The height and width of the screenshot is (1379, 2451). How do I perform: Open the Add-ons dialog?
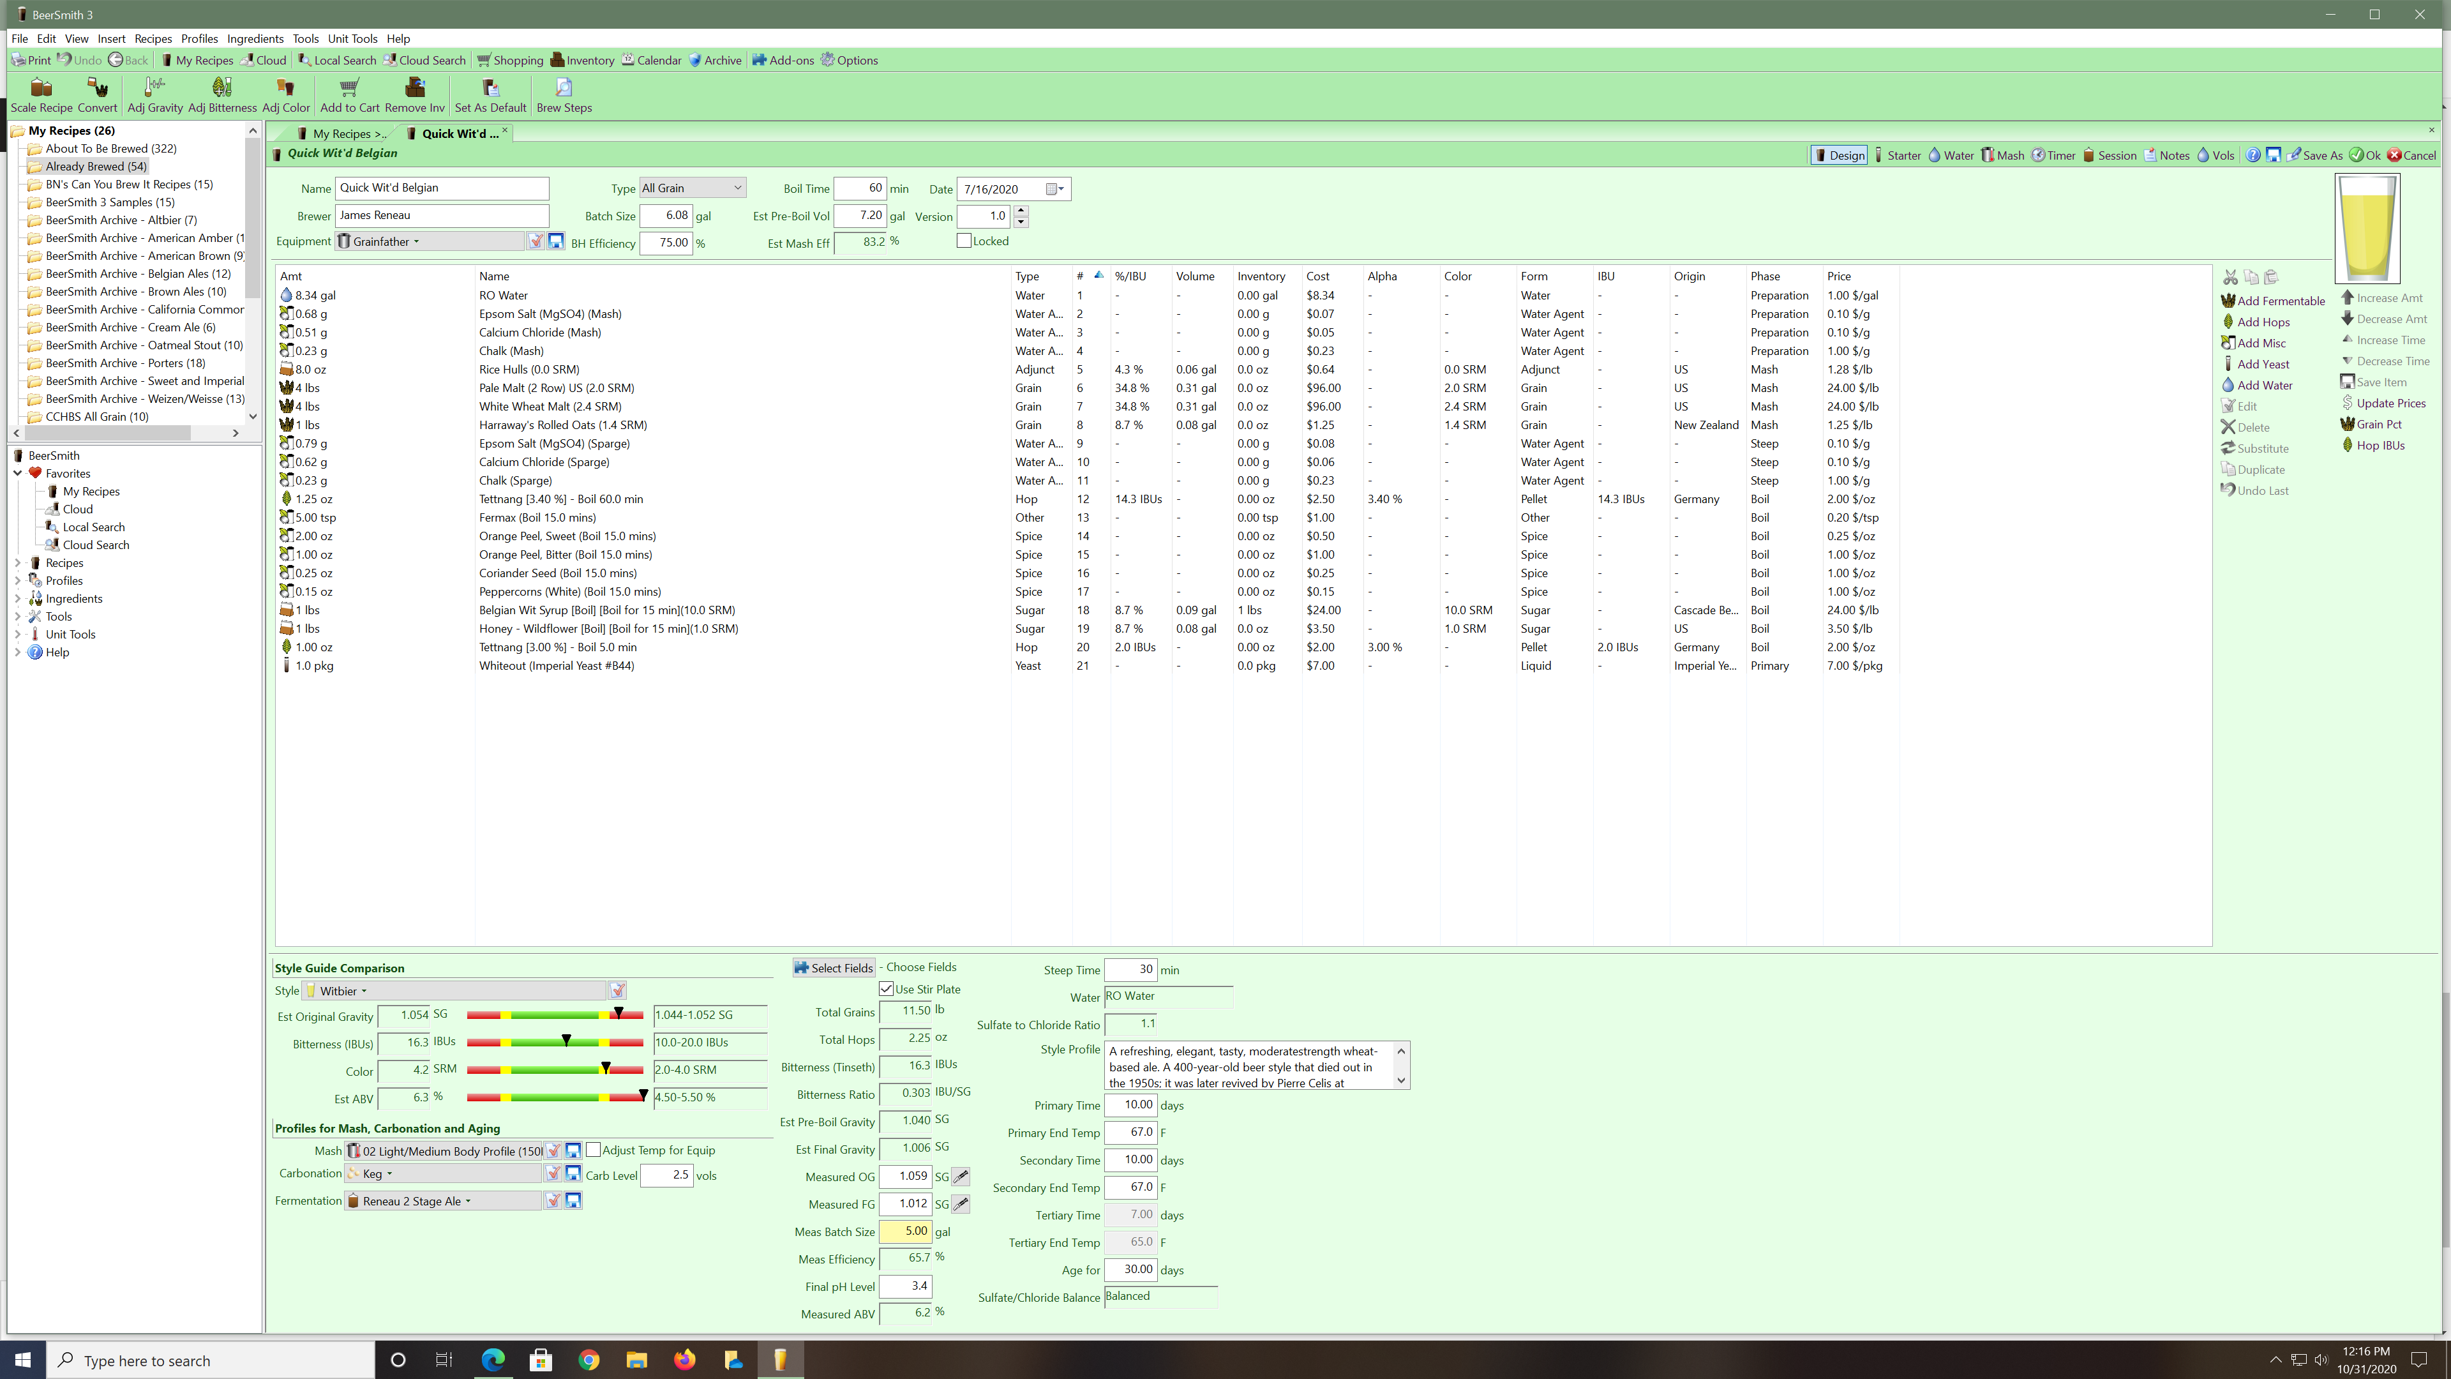783,60
